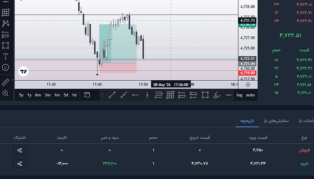Screen dimensions: 314x179
Task: Select the Text annotation tool
Action: coord(5,56)
